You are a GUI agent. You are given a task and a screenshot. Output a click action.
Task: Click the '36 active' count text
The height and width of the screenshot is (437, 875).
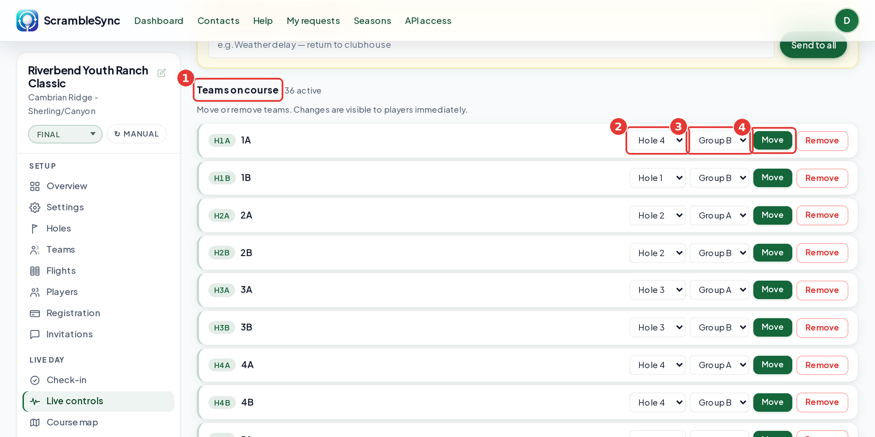click(303, 91)
